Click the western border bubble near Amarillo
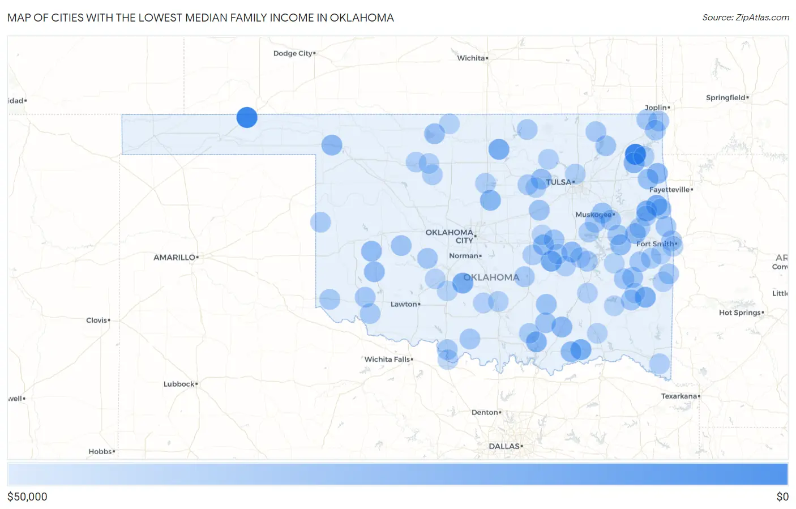Viewport: 796px width, 509px height. coord(320,222)
